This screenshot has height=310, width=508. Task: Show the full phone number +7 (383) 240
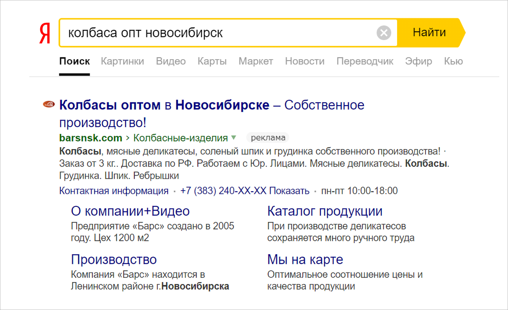[245, 191]
